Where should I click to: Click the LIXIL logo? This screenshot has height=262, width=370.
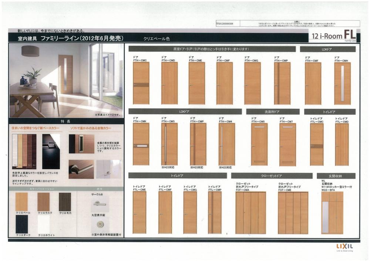tap(344, 246)
